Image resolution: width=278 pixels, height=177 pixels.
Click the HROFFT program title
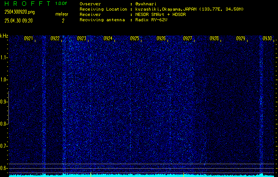point(27,4)
